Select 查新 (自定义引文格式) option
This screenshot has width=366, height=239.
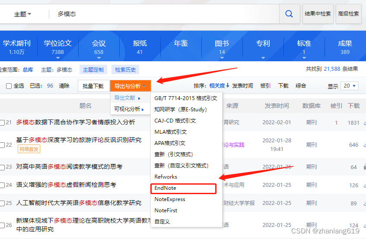point(181,166)
